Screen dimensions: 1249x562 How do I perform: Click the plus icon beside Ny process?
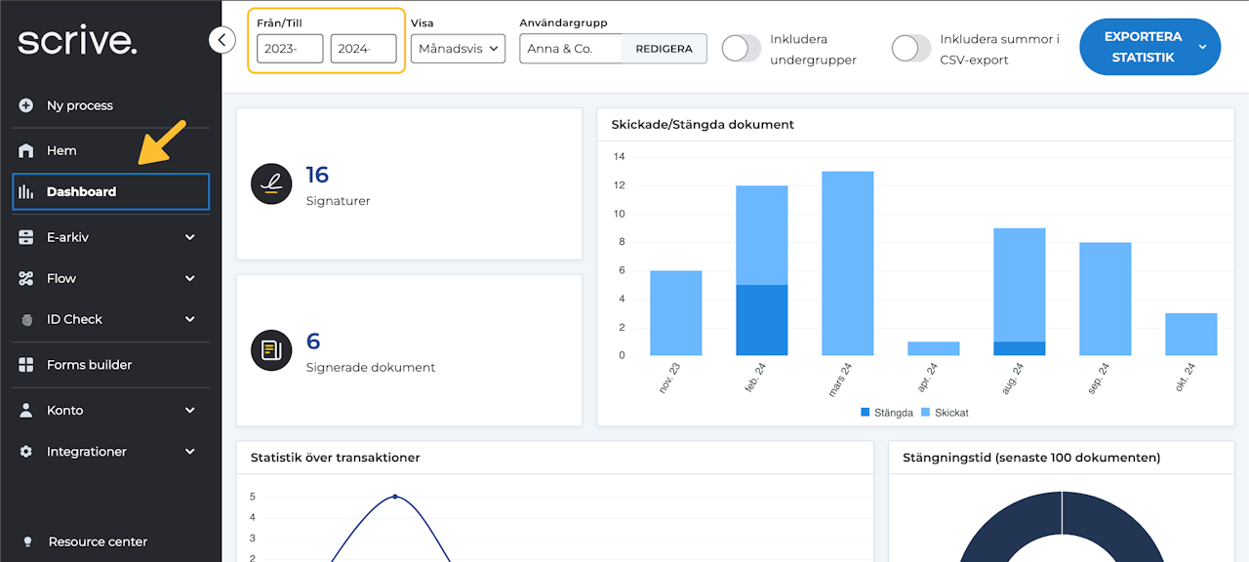tap(26, 105)
